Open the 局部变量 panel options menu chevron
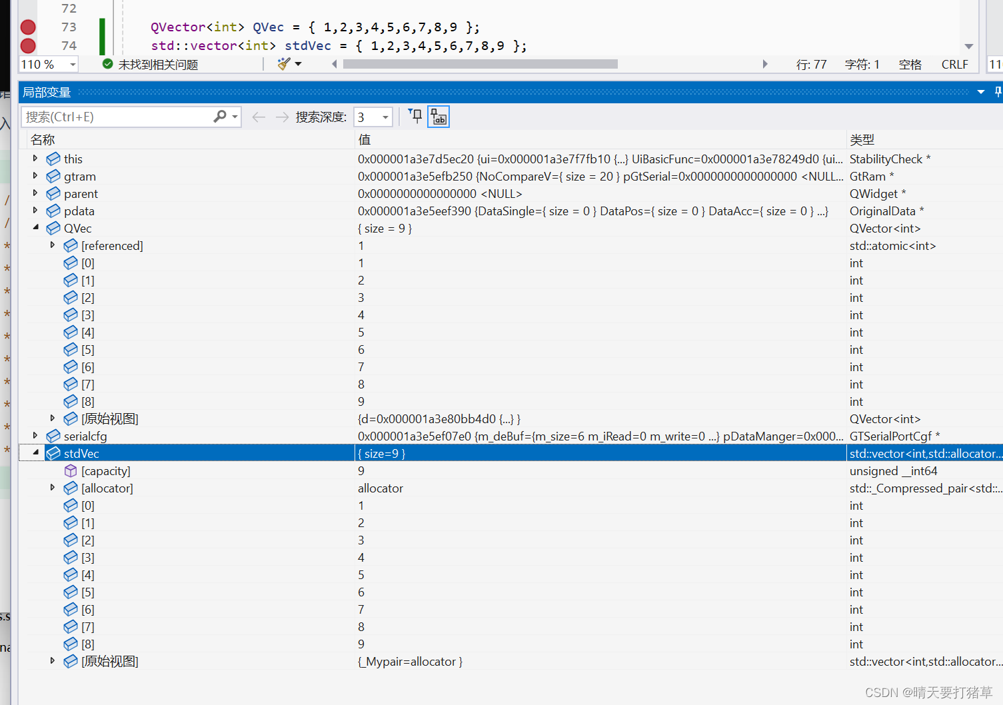The image size is (1003, 705). [x=980, y=91]
